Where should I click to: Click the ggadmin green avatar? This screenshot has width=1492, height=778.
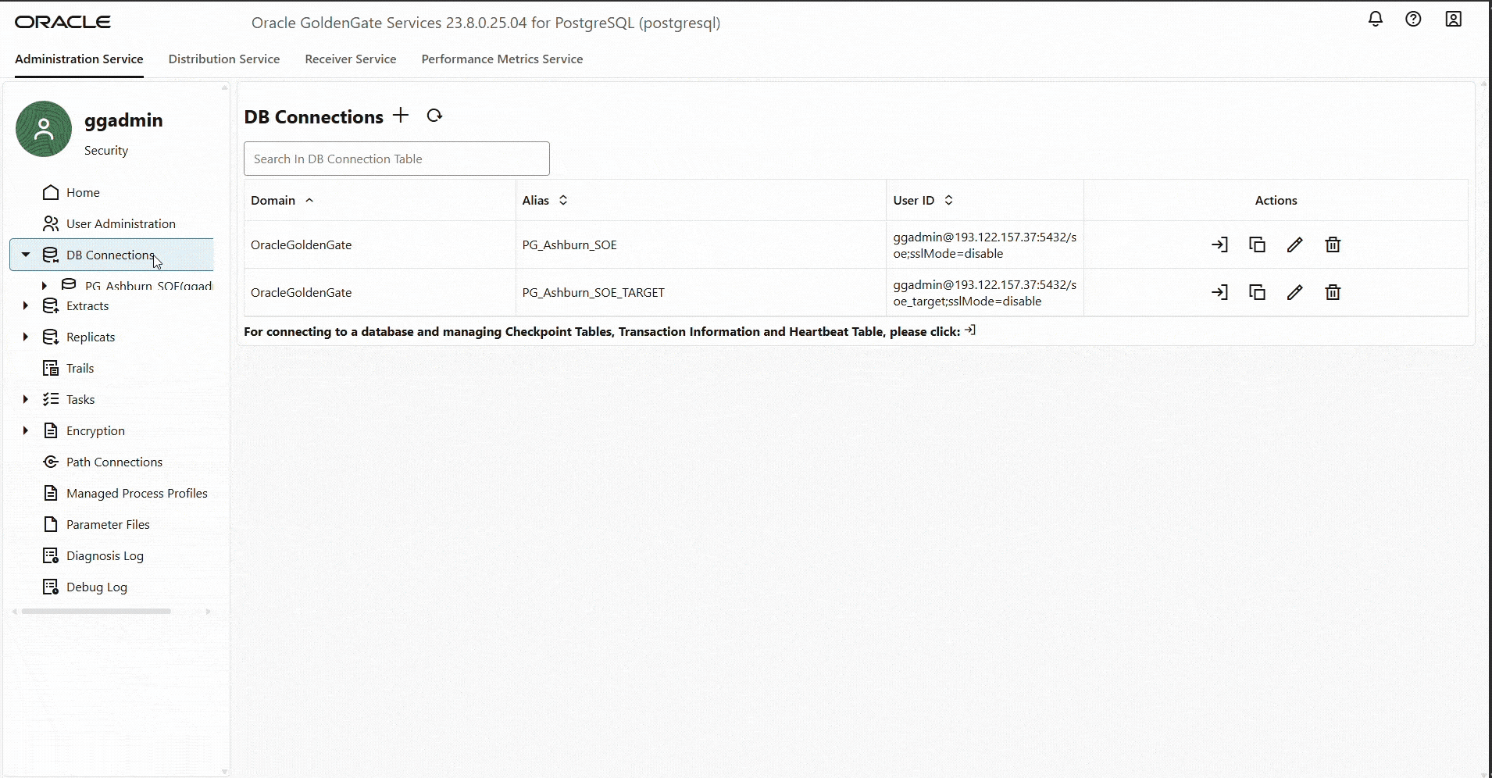point(44,129)
